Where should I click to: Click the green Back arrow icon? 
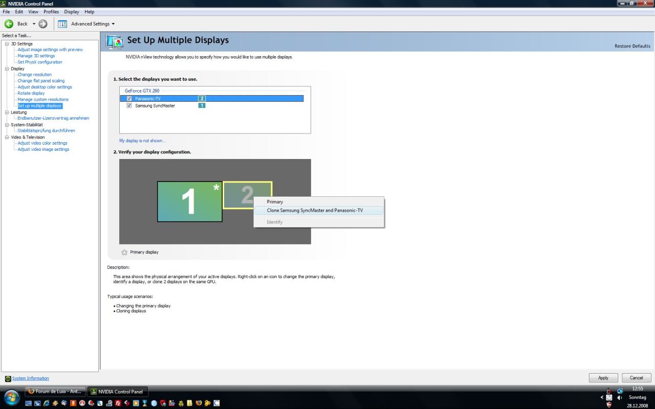coord(9,24)
